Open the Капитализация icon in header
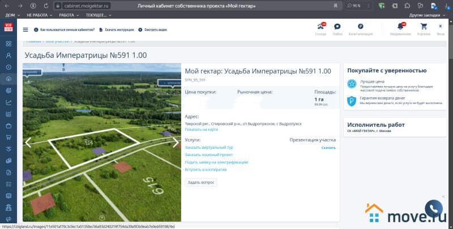 pos(361,26)
